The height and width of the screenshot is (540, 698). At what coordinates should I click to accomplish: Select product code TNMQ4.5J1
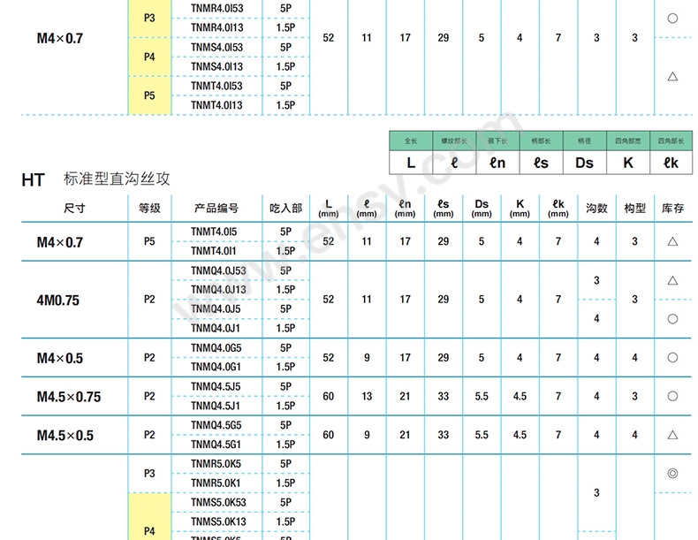(x=215, y=406)
